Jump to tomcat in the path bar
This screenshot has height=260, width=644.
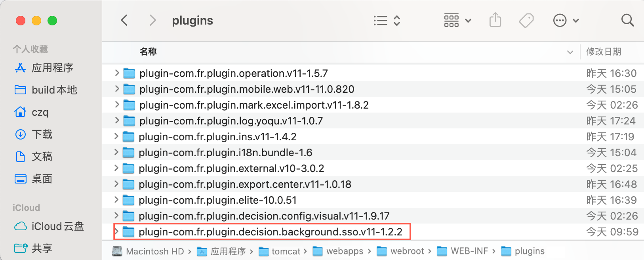(286, 251)
